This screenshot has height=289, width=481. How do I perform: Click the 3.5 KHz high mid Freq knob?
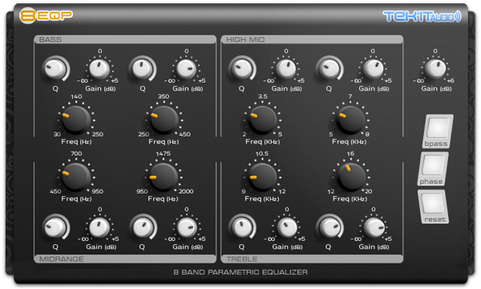(263, 120)
